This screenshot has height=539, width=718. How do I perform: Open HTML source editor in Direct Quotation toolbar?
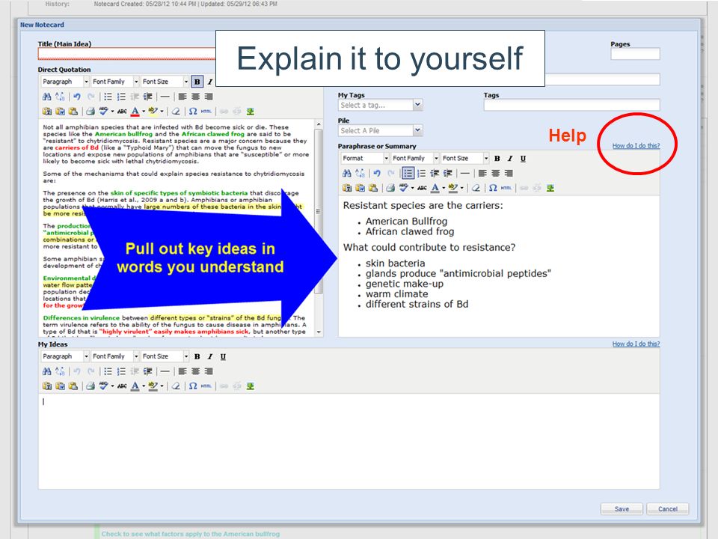click(206, 112)
